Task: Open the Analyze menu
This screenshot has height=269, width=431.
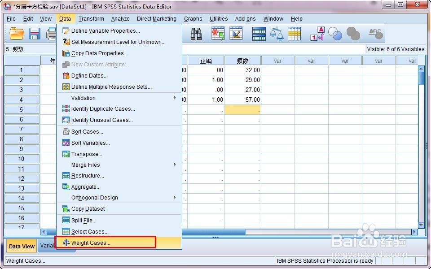Action: click(x=120, y=19)
